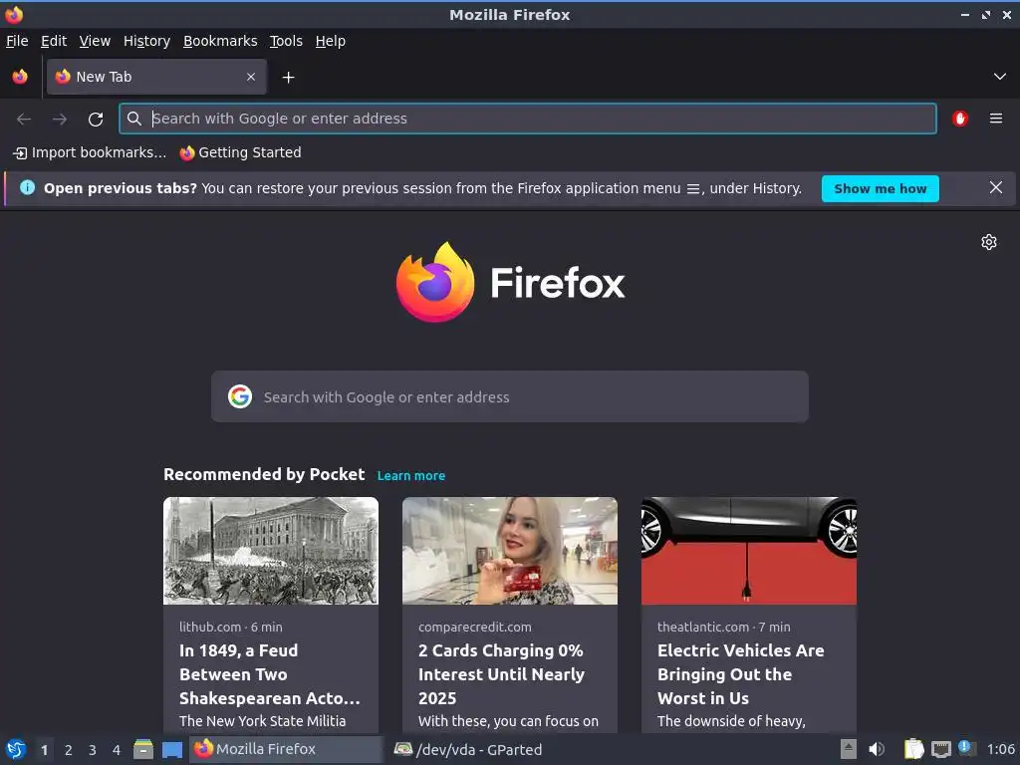
Task: Open the Help menu
Action: pyautogui.click(x=331, y=41)
